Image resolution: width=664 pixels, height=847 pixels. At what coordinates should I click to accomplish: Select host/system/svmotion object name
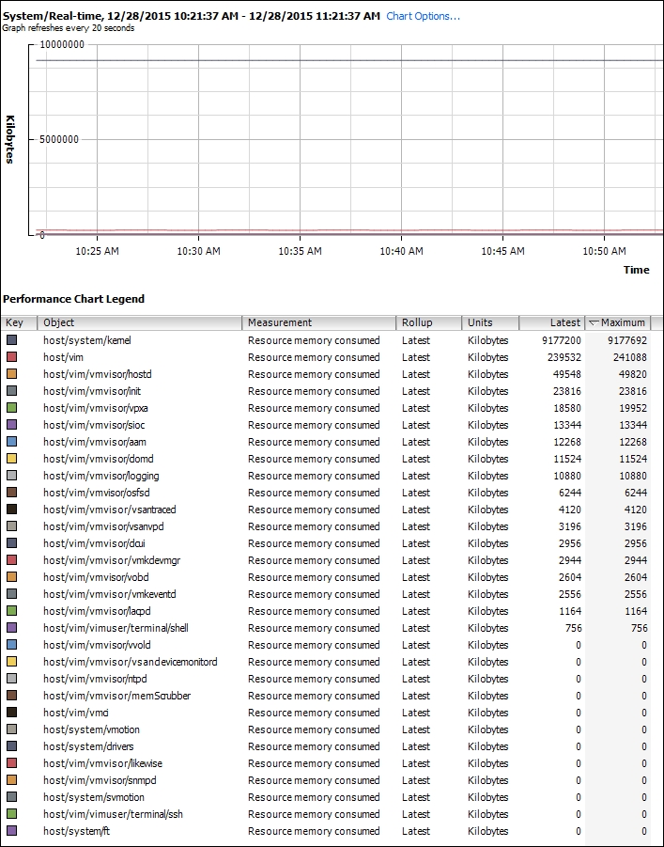pyautogui.click(x=94, y=797)
